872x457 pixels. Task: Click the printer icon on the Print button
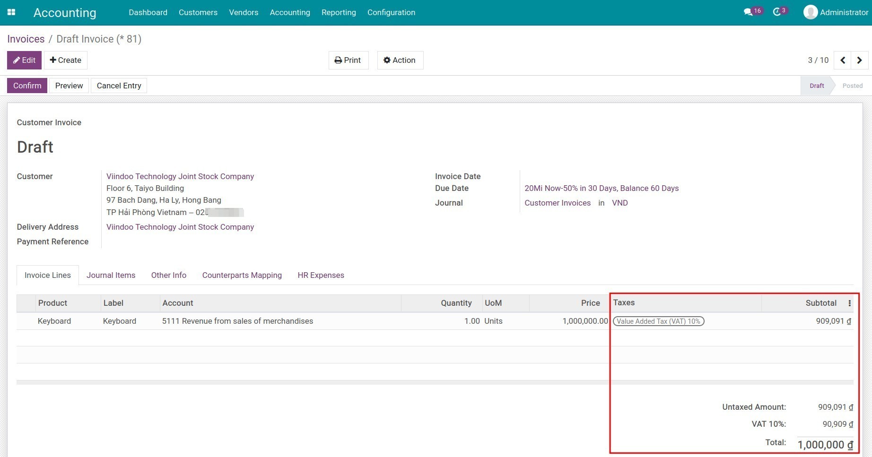coord(338,60)
